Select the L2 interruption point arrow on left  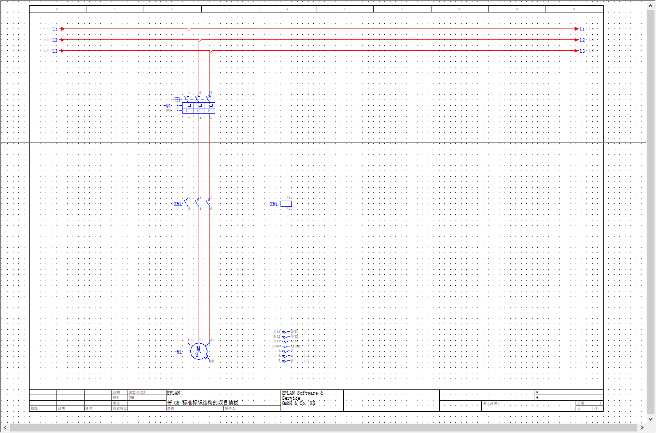[62, 40]
